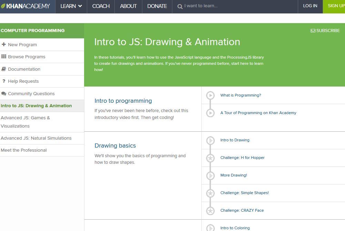The height and width of the screenshot is (231, 345).
Task: Open Intro to Coloring
Action: [x=235, y=228]
